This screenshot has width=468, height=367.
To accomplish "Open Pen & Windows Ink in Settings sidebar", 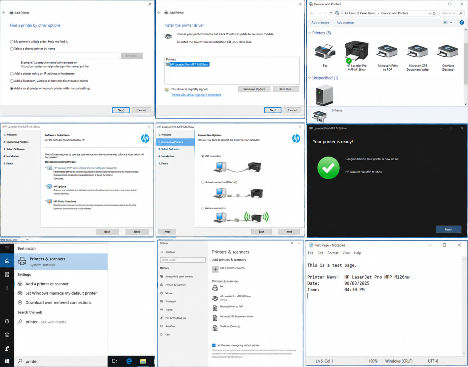I will point(175,318).
